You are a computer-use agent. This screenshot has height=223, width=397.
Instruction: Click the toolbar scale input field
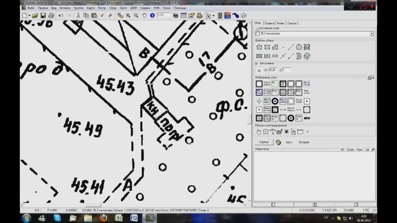pyautogui.click(x=164, y=15)
